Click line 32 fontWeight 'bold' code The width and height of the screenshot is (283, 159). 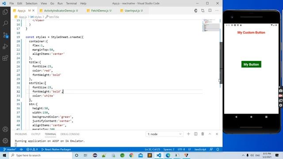click(x=47, y=91)
